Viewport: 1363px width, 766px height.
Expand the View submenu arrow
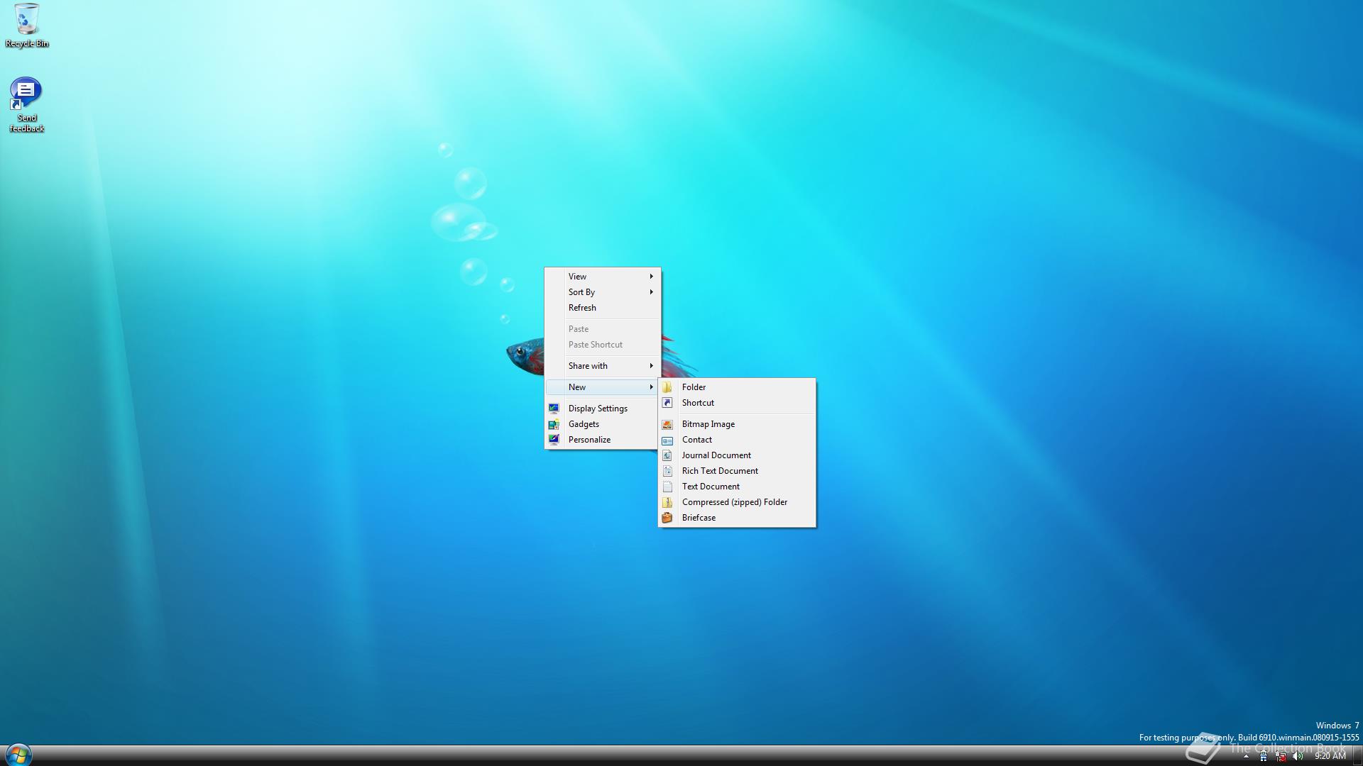(x=651, y=277)
